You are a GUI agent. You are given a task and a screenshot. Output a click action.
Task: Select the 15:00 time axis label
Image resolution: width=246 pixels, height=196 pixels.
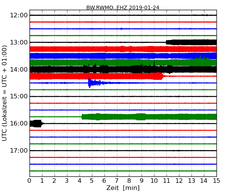coord(19,96)
